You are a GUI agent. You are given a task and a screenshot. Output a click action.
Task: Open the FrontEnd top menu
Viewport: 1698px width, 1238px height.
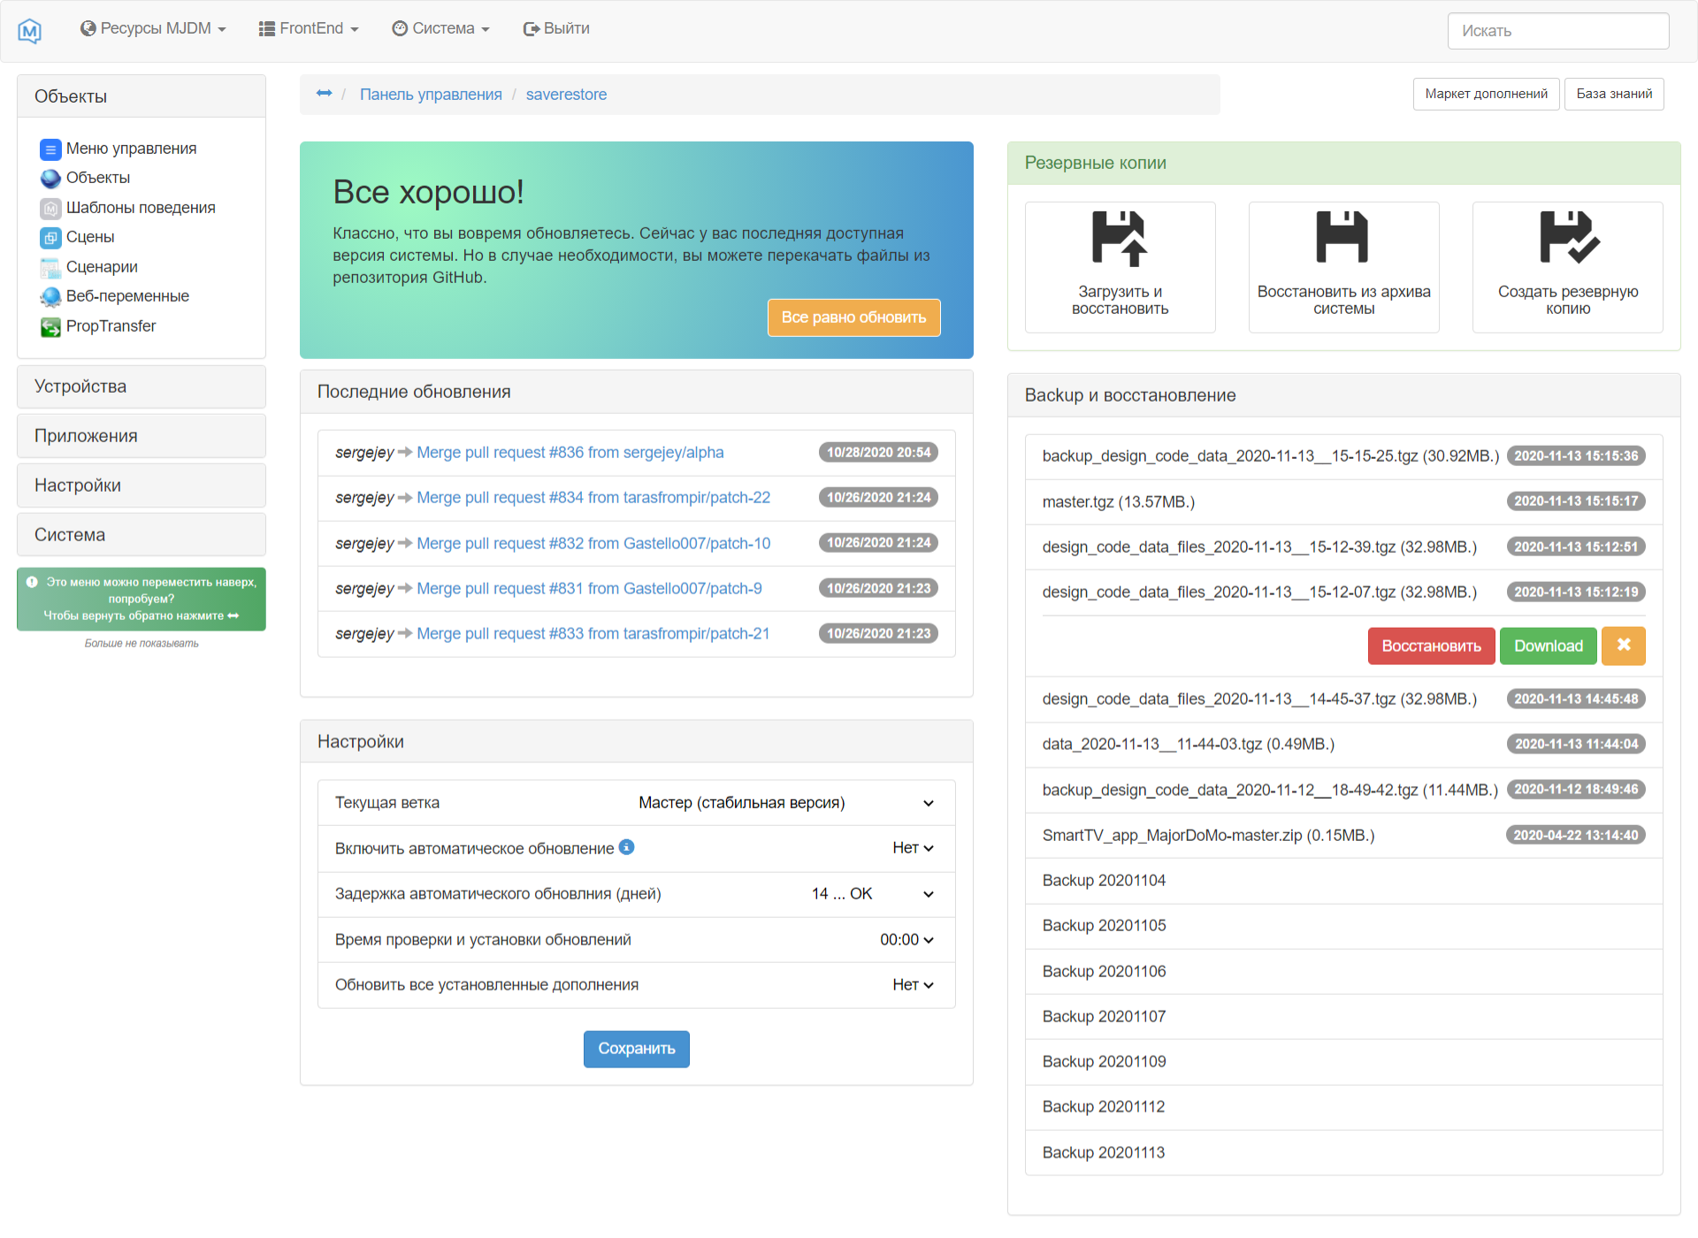(x=309, y=29)
